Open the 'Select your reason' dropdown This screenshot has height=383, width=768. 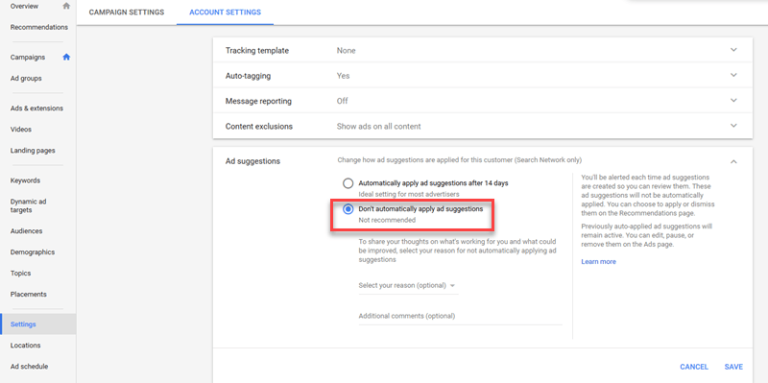[x=408, y=285]
